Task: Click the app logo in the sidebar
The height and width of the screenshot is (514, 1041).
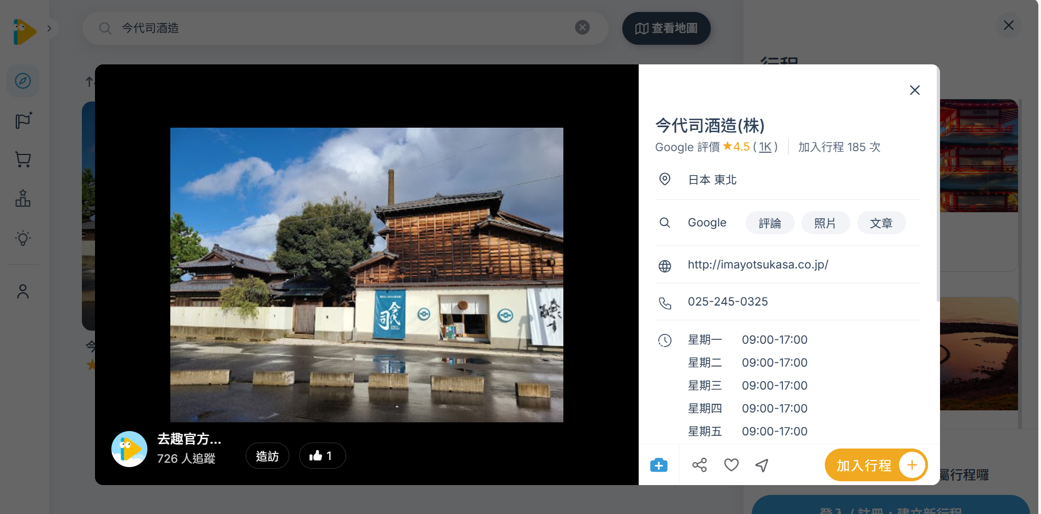Action: pyautogui.click(x=25, y=31)
